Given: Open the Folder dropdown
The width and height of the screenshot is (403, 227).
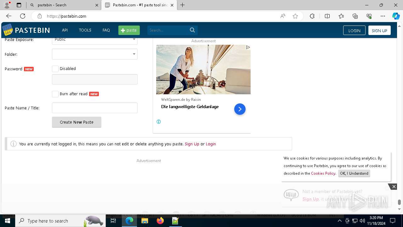Looking at the screenshot, I should [x=95, y=54].
